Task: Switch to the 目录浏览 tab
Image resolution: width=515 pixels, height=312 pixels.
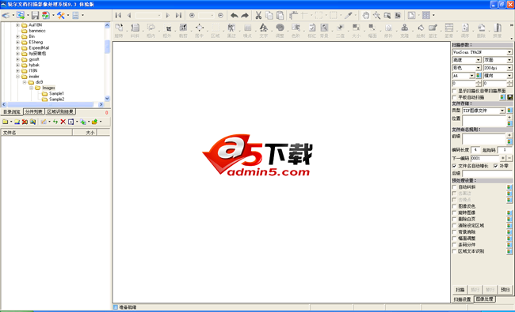Action: (x=12, y=112)
